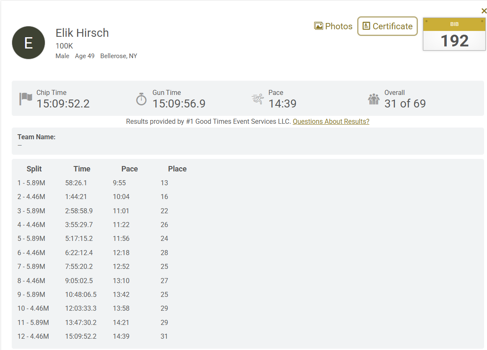Click the Elik Hirsch avatar circle
The height and width of the screenshot is (350, 487).
(x=28, y=43)
